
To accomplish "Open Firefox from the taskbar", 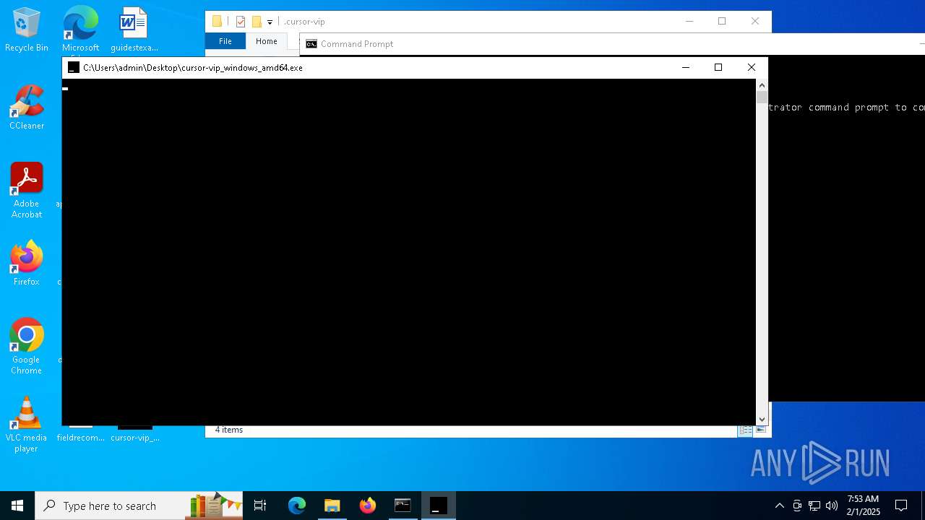I will 368,506.
